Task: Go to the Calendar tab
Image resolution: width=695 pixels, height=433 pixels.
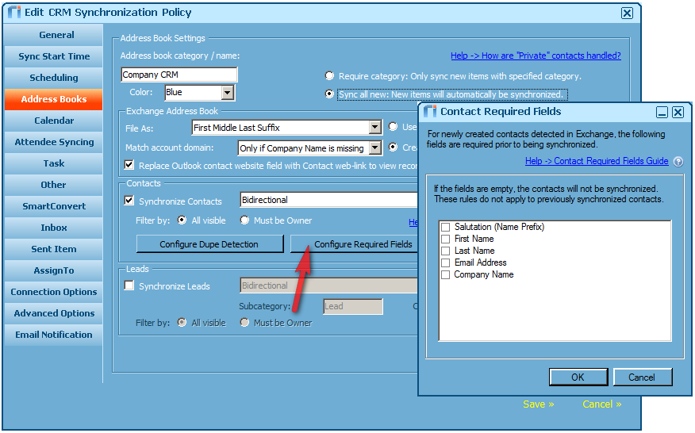Action: tap(54, 121)
